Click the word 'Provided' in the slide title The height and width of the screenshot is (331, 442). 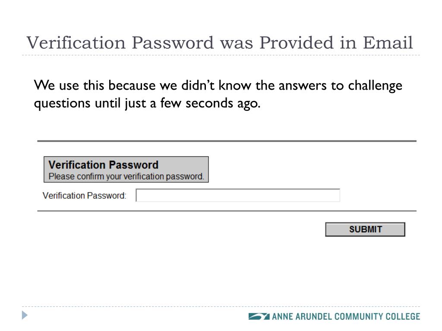click(296, 43)
